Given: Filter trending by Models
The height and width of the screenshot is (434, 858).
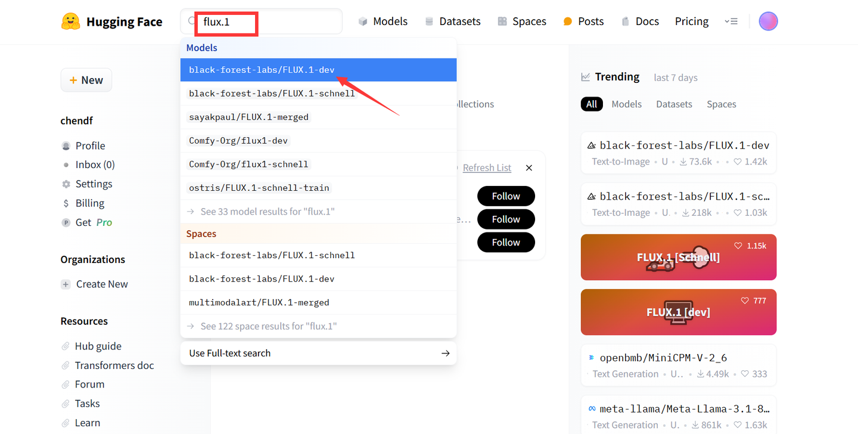Looking at the screenshot, I should coord(626,104).
